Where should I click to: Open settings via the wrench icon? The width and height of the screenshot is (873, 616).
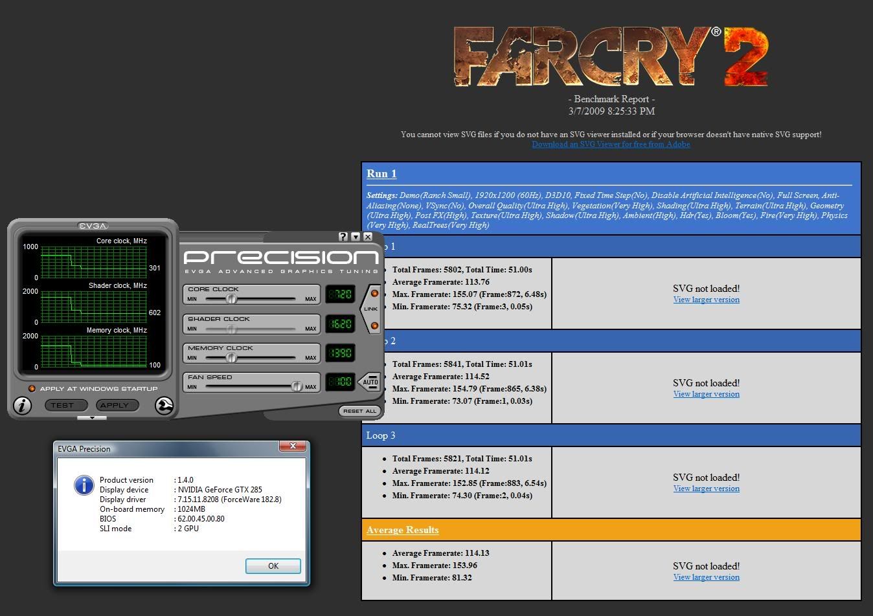[x=164, y=406]
